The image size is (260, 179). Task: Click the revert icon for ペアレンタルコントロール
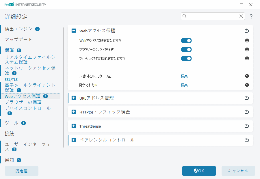247,140
